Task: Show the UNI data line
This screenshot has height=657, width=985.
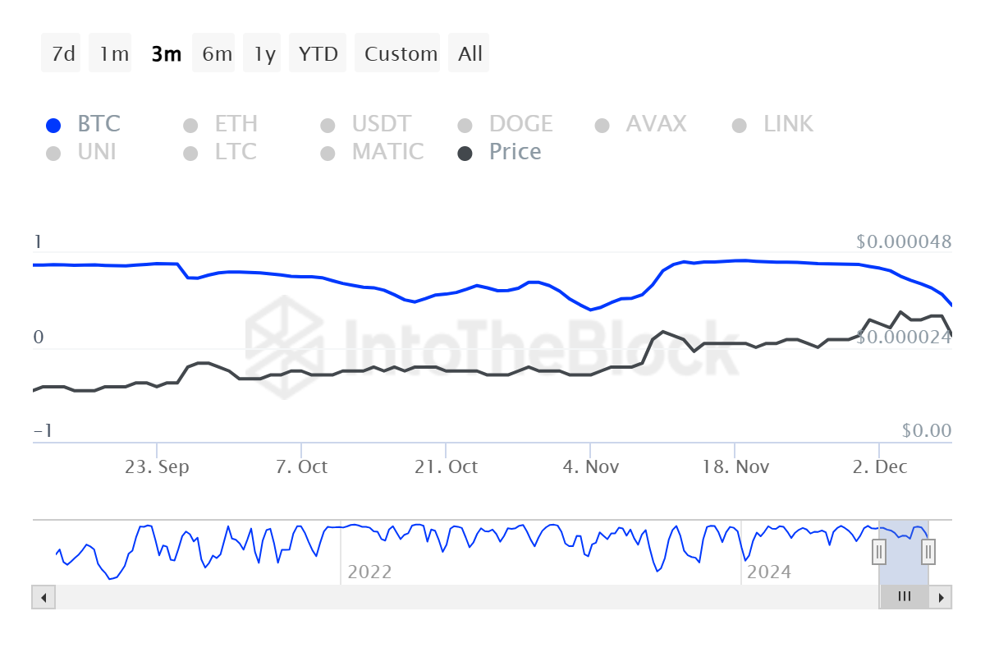Action: pyautogui.click(x=86, y=151)
